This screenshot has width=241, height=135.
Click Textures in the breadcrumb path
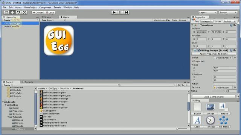(x=78, y=88)
